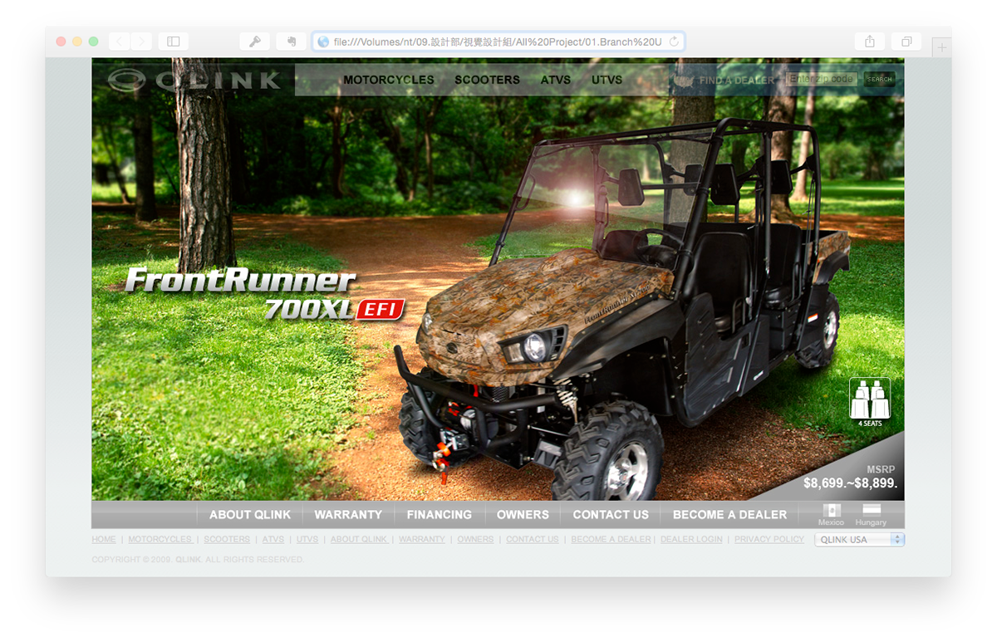The width and height of the screenshot is (997, 642).
Task: Open the QLINK USA country dropdown
Action: (859, 539)
